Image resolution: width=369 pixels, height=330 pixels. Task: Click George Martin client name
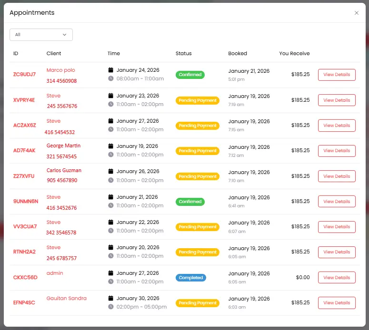pos(63,146)
